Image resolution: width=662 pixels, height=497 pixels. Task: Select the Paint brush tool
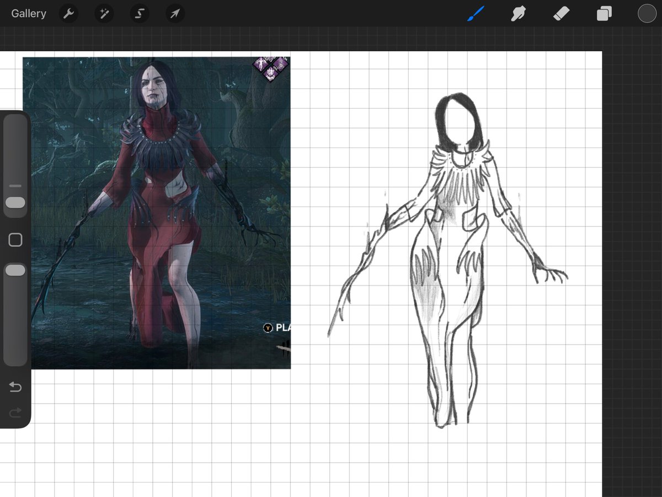click(x=476, y=13)
